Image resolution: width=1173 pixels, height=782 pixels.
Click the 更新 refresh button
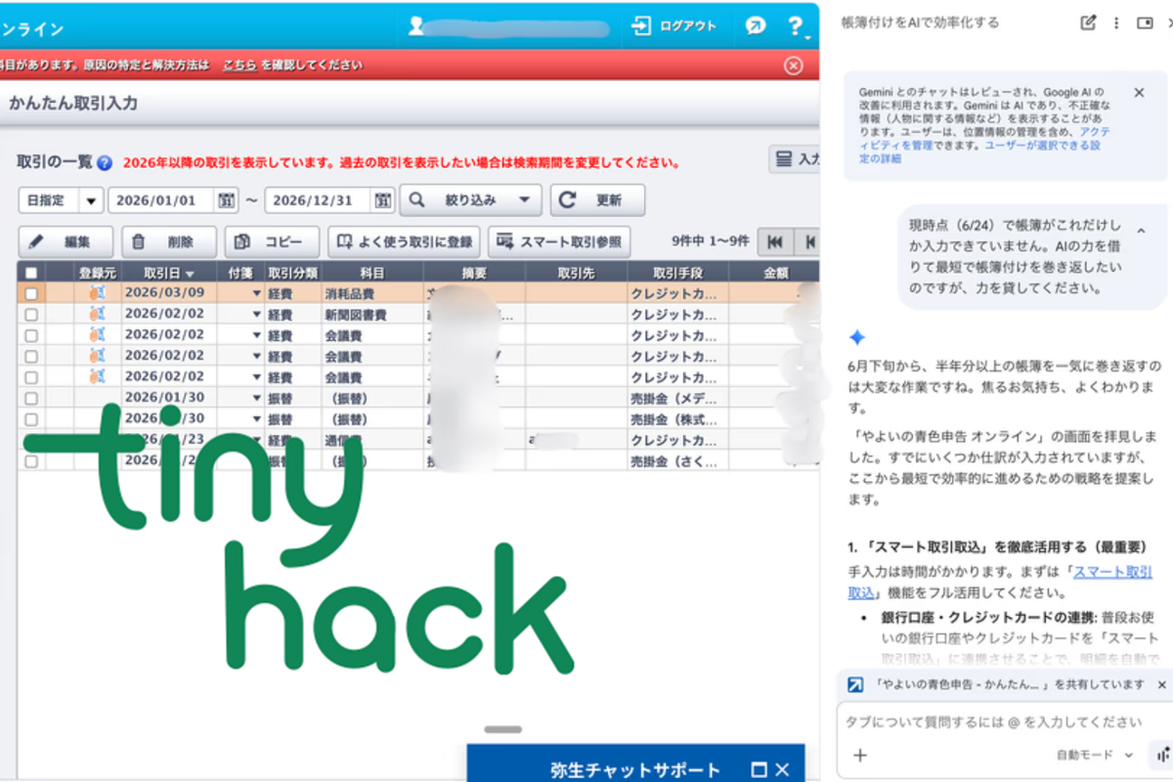[597, 199]
